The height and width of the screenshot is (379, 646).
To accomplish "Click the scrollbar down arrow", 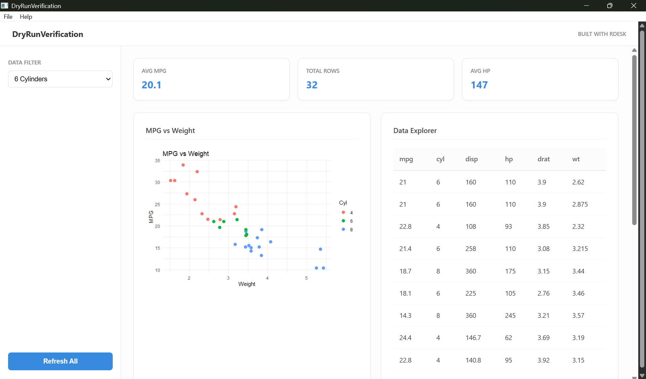I will coord(642,376).
